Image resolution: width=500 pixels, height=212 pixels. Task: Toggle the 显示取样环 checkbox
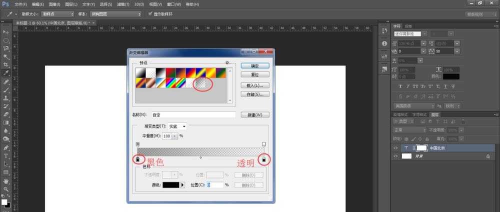click(150, 14)
